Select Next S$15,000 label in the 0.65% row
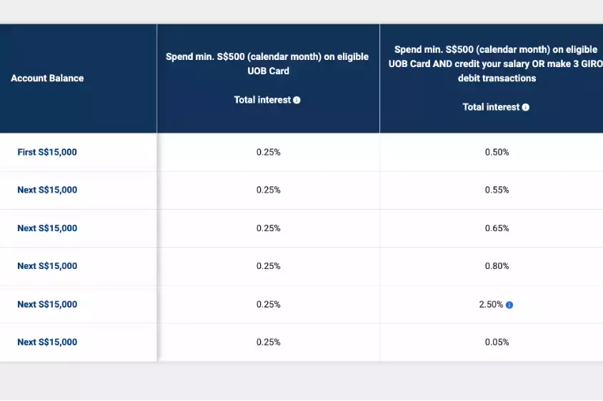This screenshot has width=603, height=401. pos(47,228)
